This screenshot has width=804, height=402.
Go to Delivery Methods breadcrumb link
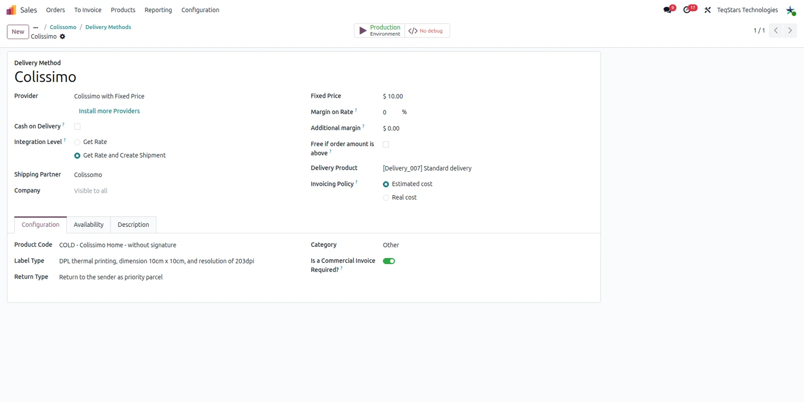(108, 27)
